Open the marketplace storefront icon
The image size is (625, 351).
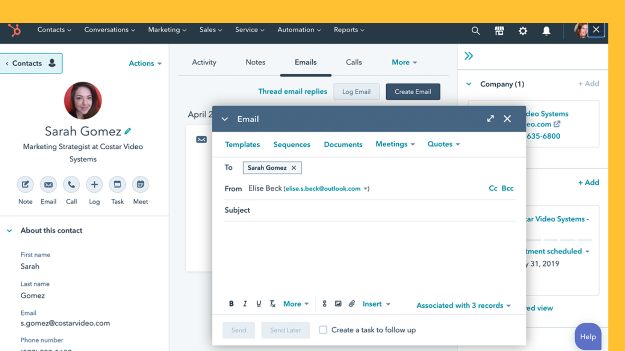click(499, 31)
